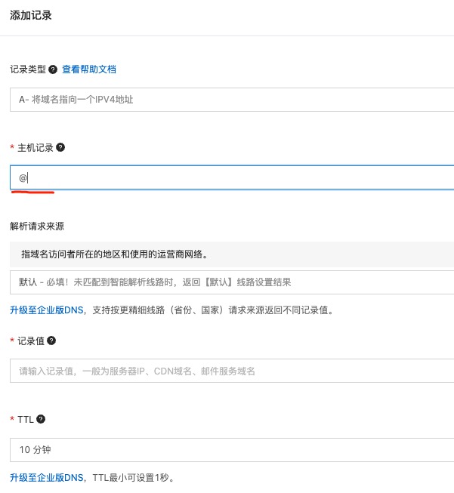
Task: Click the TTL label text
Action: pyautogui.click(x=26, y=420)
